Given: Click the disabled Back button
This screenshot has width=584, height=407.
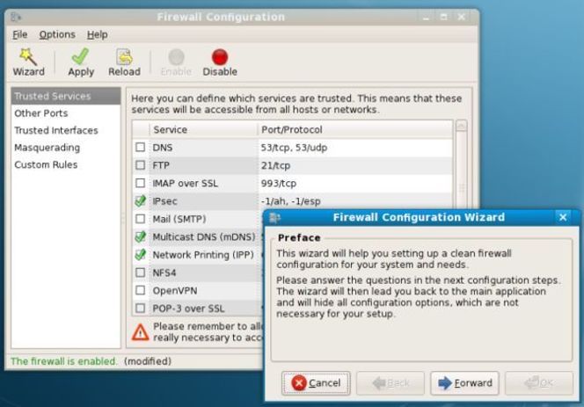Looking at the screenshot, I should (x=390, y=382).
